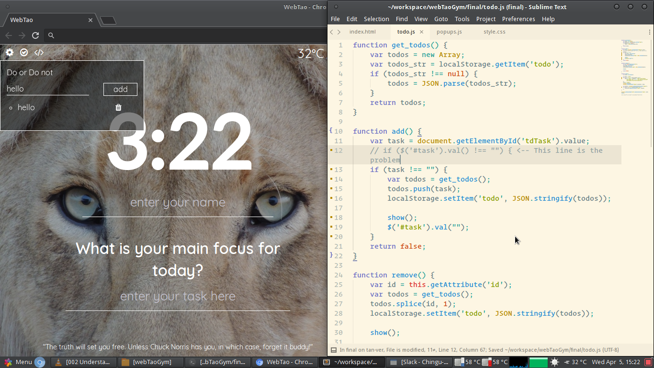Screen dimensions: 654x368
Task: Open the Selection menu in Sublime Text
Action: [376, 19]
